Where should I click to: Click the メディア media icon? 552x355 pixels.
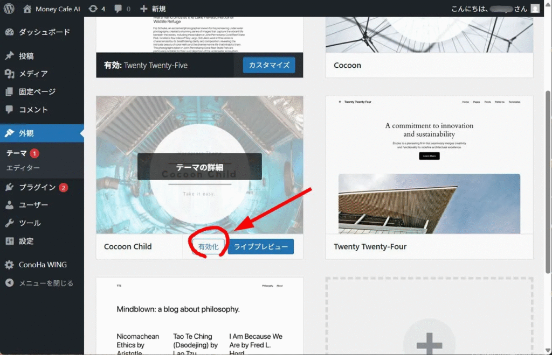coord(10,74)
